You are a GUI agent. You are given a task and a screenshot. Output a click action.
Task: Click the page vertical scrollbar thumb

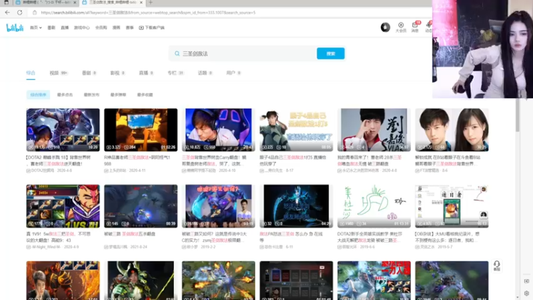coord(518,115)
